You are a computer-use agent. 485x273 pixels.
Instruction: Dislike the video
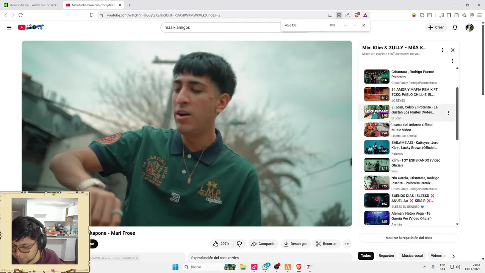click(x=239, y=244)
